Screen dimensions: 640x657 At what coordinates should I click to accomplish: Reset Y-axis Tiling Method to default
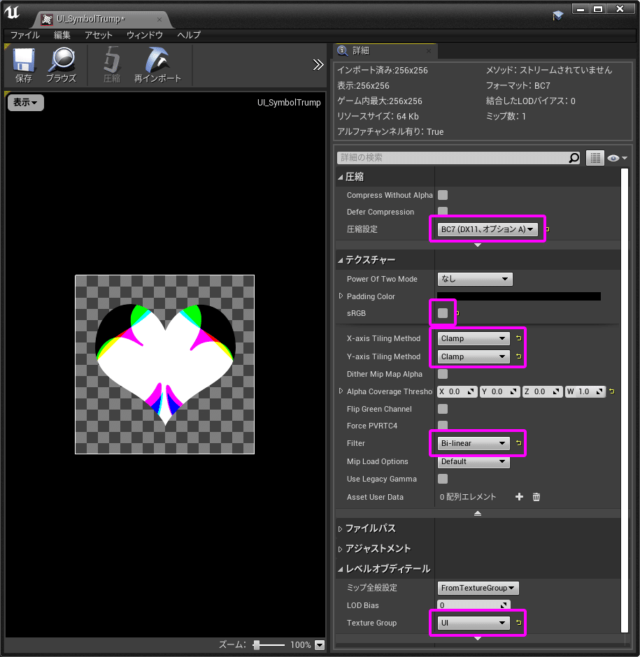coord(519,356)
